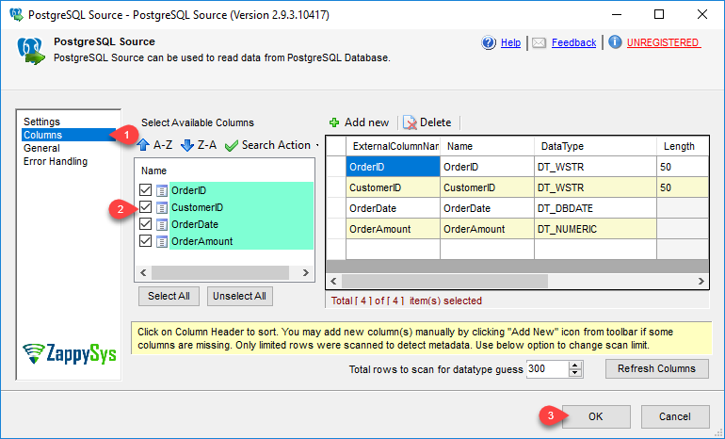The image size is (725, 439).
Task: Click the DT_NUMERIC data type cell
Action: click(x=595, y=229)
